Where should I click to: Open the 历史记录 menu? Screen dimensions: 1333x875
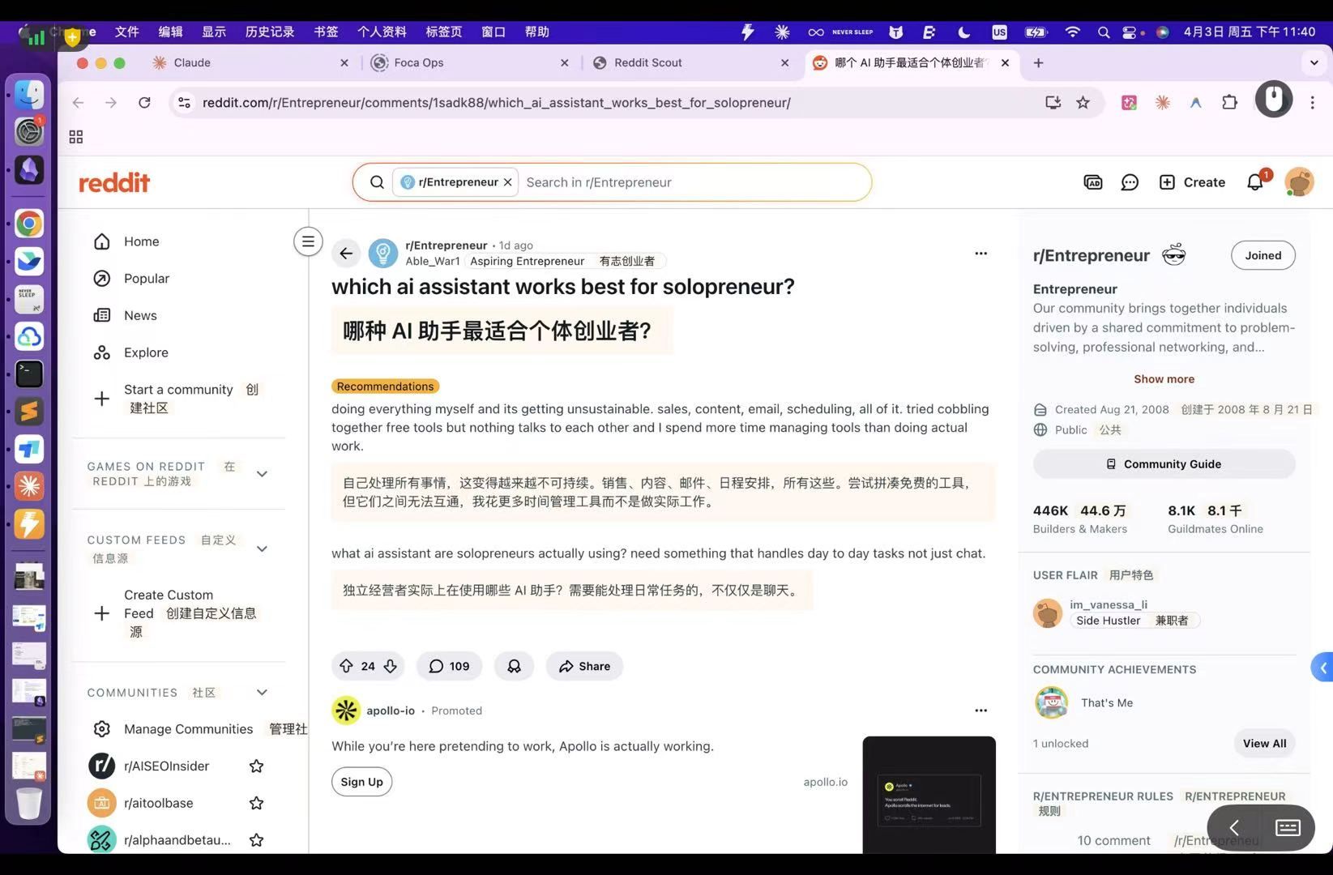(270, 32)
